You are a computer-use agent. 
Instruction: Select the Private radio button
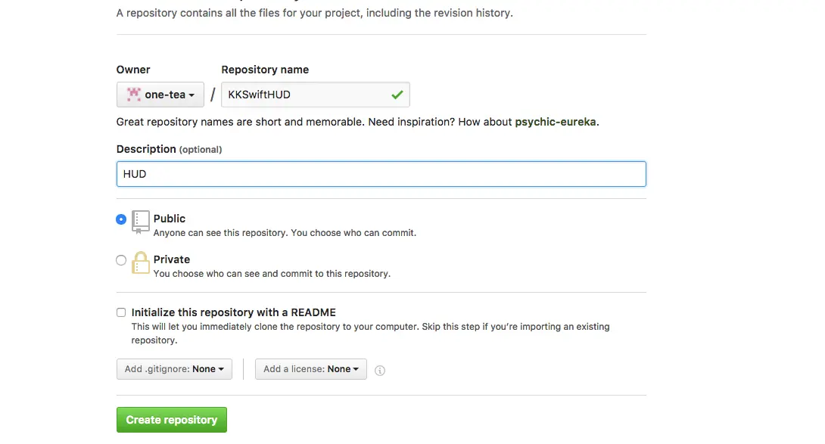(x=121, y=260)
